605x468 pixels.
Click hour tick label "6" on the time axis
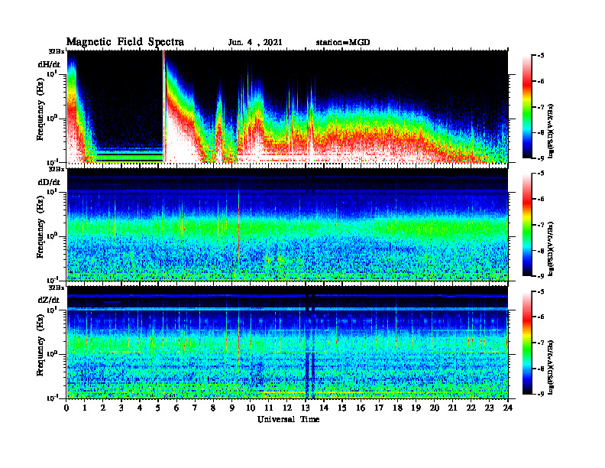pyautogui.click(x=177, y=408)
